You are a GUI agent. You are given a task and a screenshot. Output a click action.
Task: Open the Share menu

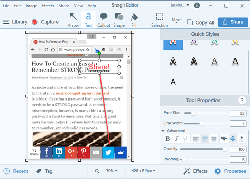click(64, 6)
